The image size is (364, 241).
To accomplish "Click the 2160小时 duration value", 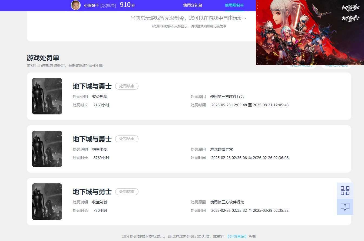I will click(x=101, y=105).
